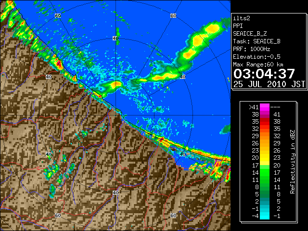Screen dimensions: 308x231
Task: Pick the dark green 5–8 dBZ color band
Action: pyautogui.click(x=265, y=194)
